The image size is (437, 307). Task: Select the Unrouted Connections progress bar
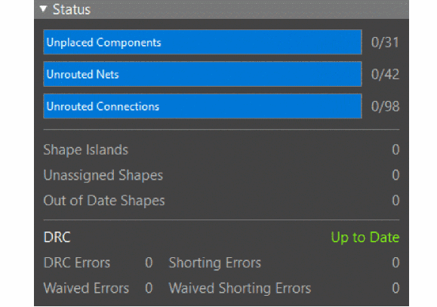point(202,106)
